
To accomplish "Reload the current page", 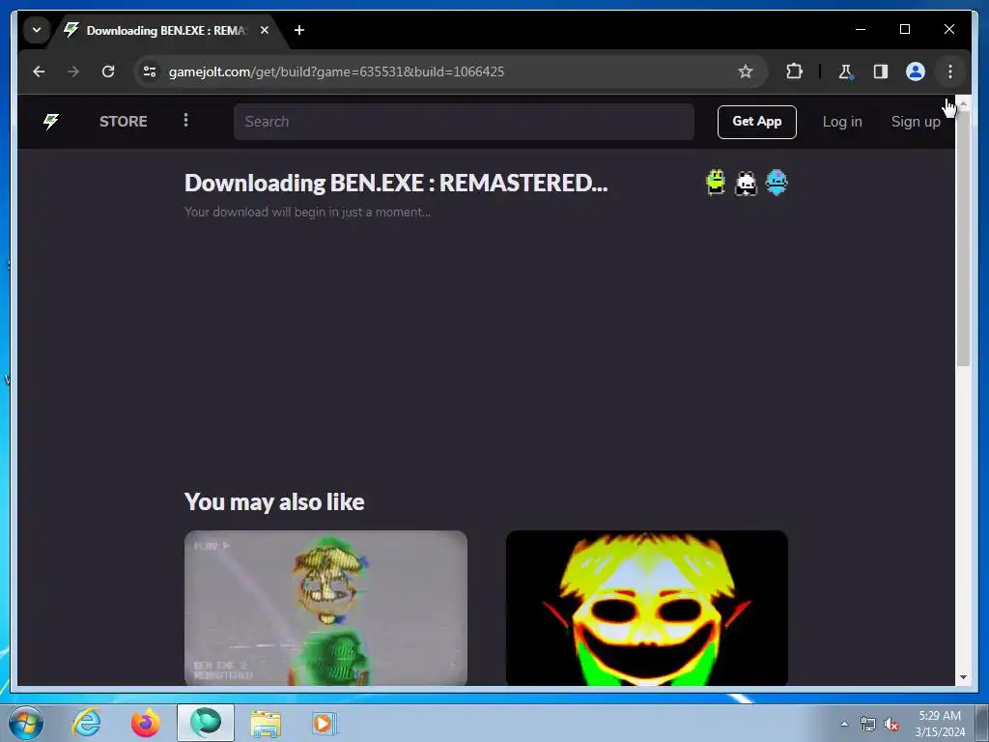I will [x=108, y=71].
